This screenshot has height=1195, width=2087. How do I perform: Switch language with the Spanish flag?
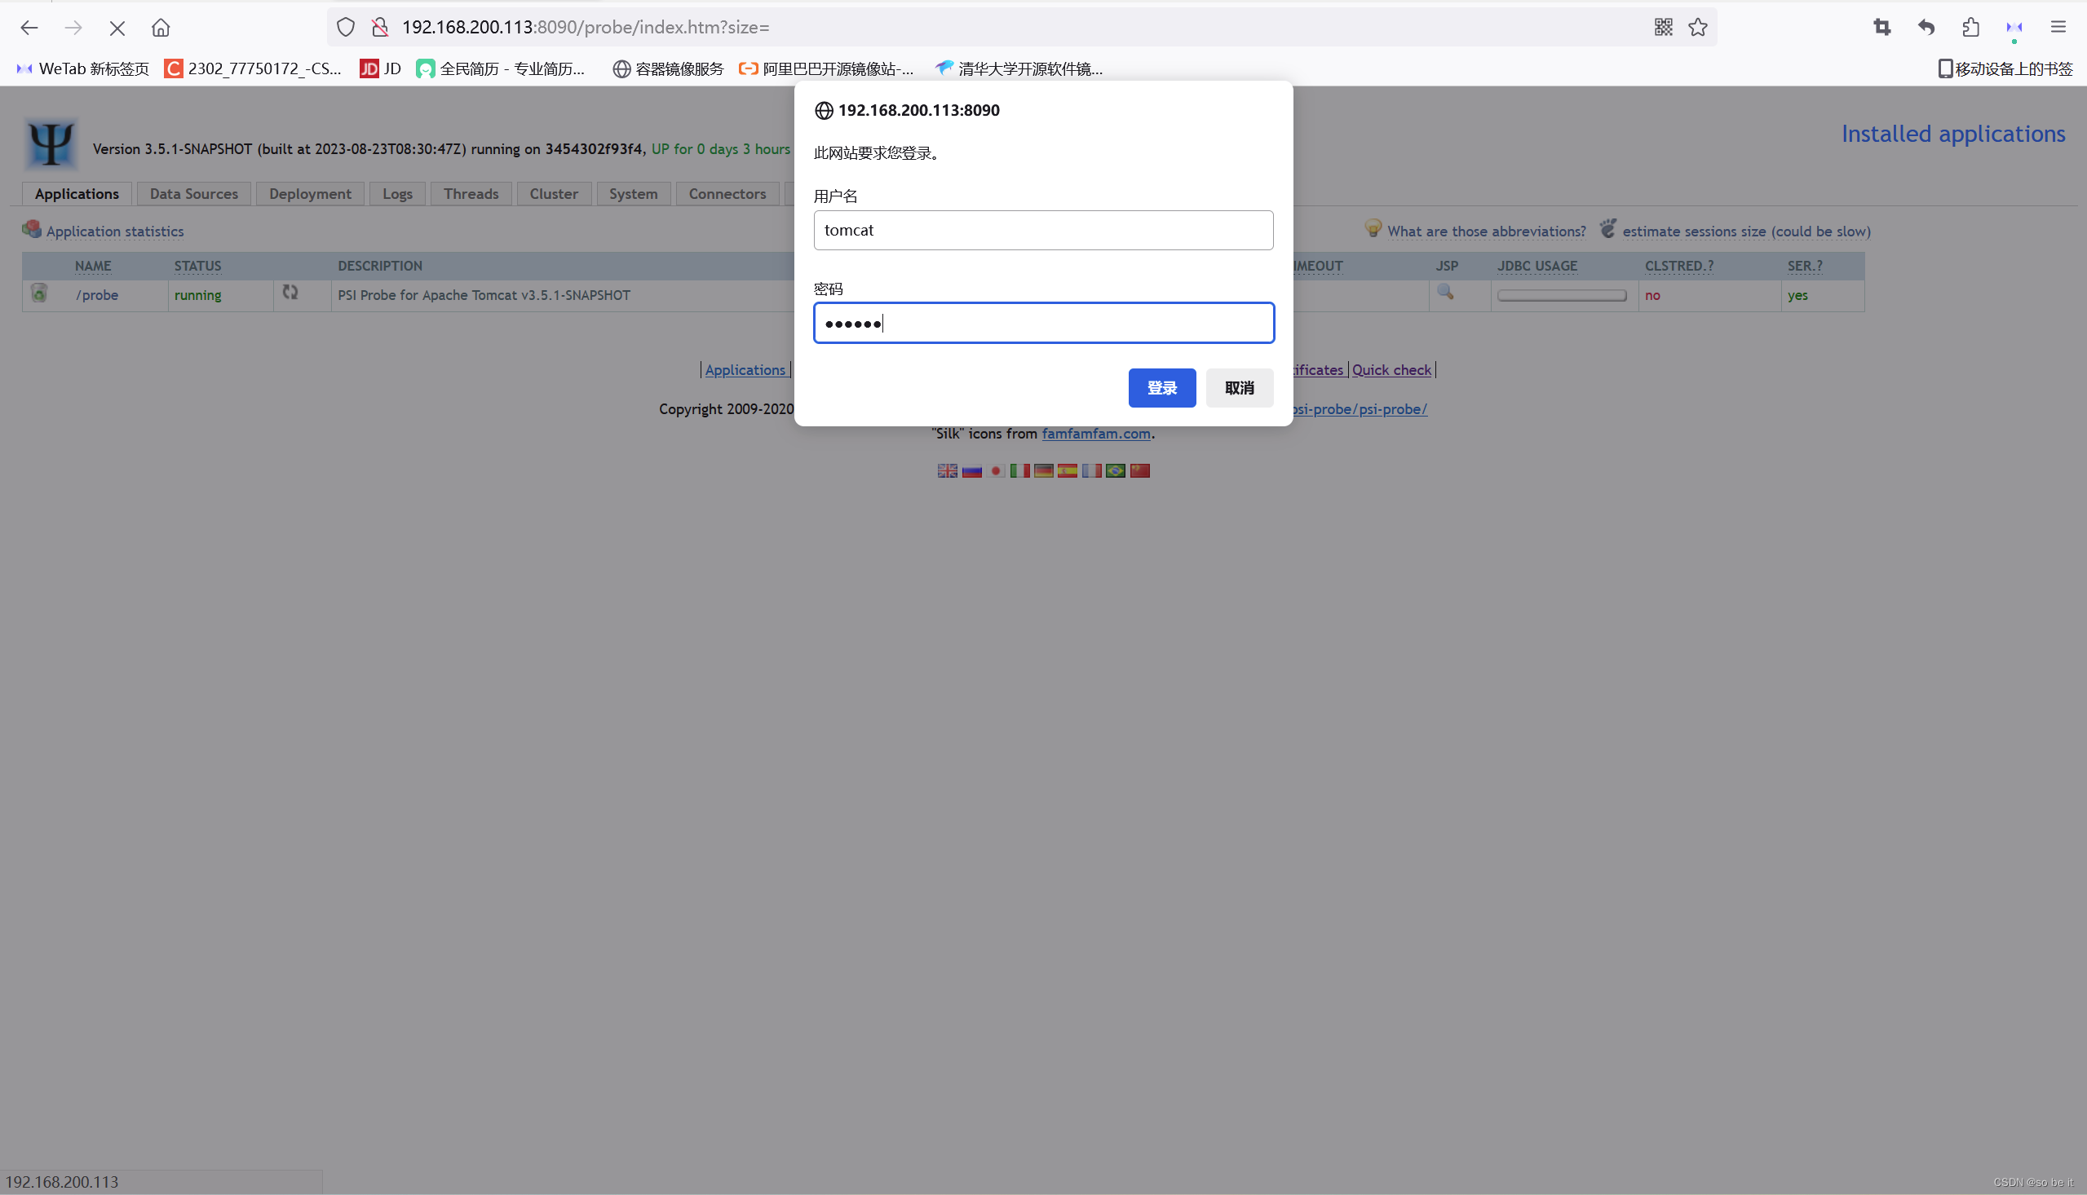1068,470
